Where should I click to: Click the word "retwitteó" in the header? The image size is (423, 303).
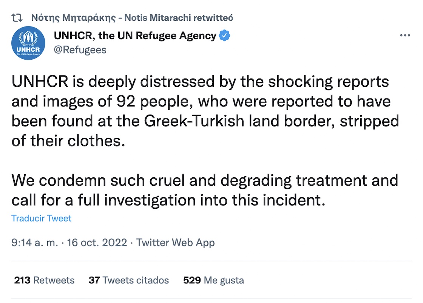tap(216, 17)
